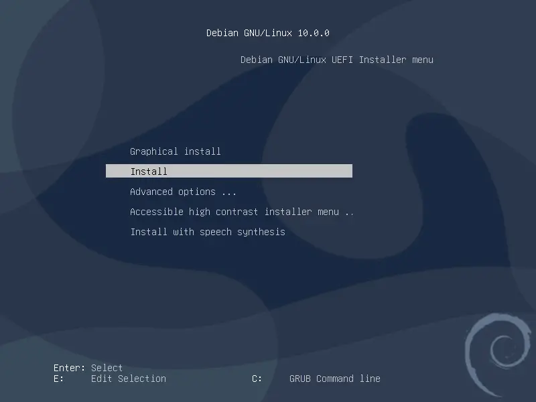Click the word Graphical in first entry
This screenshot has height=402, width=536.
[x=153, y=151]
